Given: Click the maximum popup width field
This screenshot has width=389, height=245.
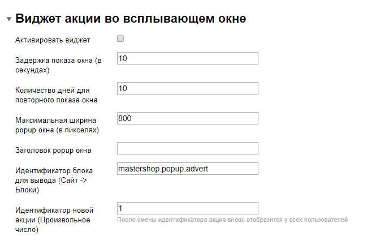Looking at the screenshot, I should pos(187,118).
